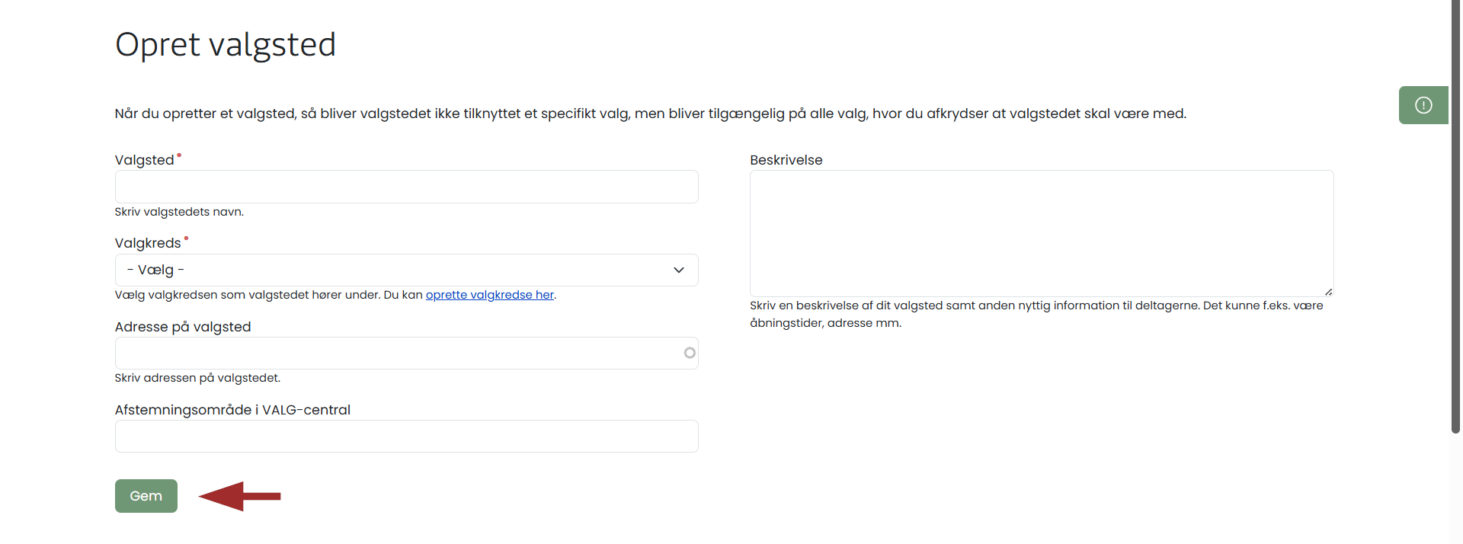Click the Valgkreds field label

(x=148, y=243)
